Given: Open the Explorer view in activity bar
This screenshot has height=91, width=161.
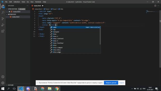Looking at the screenshot, I should [x=3, y=6].
